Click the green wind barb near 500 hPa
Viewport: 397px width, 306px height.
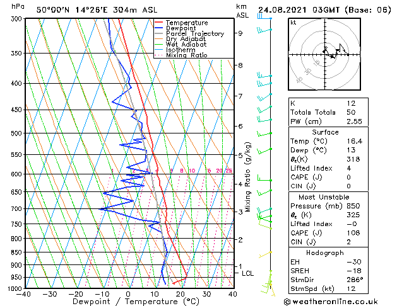[264, 134]
